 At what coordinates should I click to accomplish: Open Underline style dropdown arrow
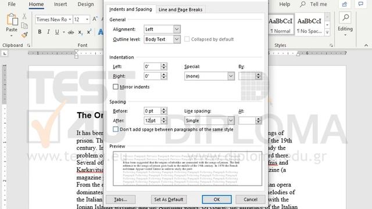pyautogui.click(x=64, y=32)
